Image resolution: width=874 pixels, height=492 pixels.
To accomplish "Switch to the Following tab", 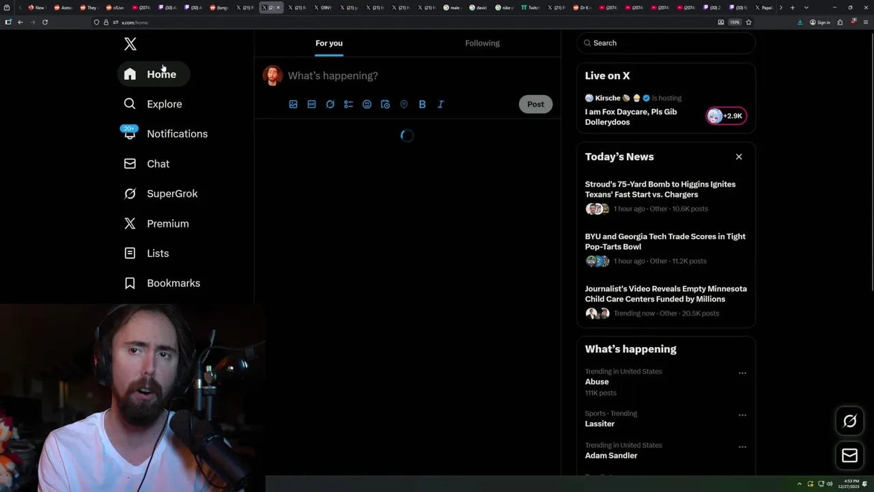I will (483, 43).
